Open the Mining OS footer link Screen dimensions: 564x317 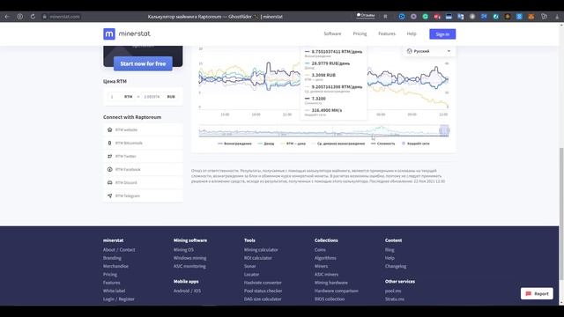pyautogui.click(x=183, y=250)
